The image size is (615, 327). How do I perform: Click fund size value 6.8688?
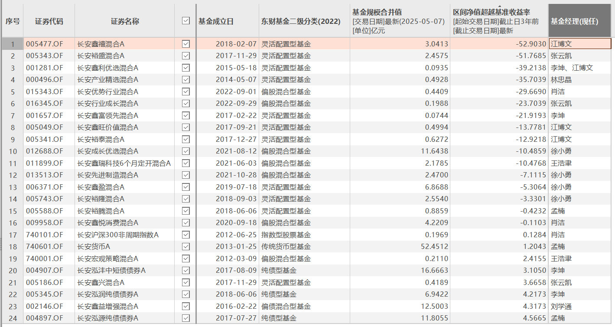(436, 187)
